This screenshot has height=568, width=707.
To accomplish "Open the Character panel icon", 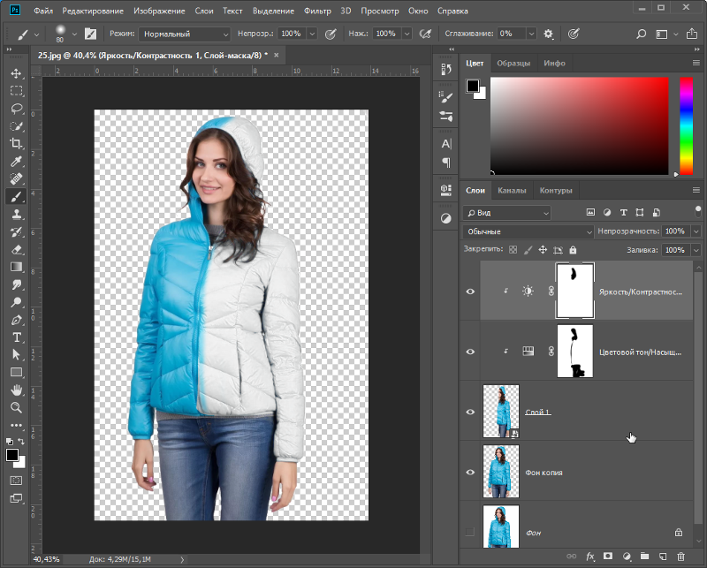I will pyautogui.click(x=446, y=144).
